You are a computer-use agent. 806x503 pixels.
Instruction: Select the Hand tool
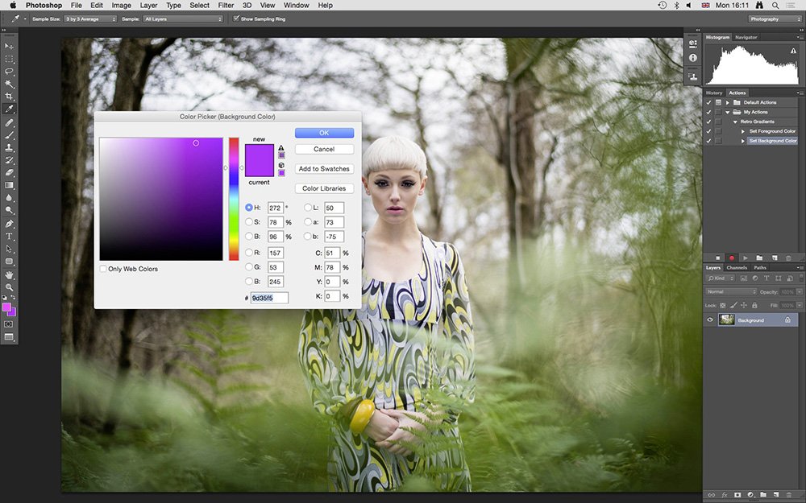(9, 275)
